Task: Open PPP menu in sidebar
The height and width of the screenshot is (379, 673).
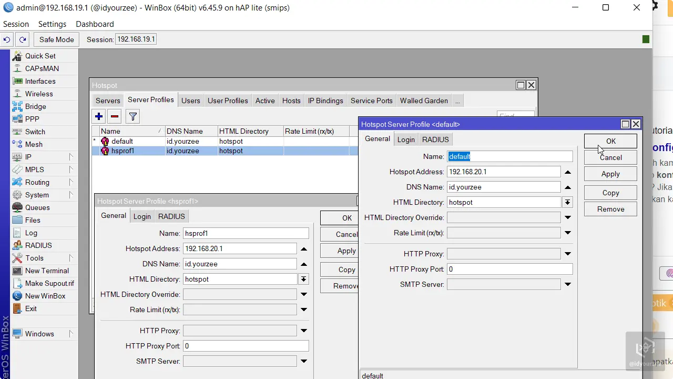Action: tap(32, 119)
